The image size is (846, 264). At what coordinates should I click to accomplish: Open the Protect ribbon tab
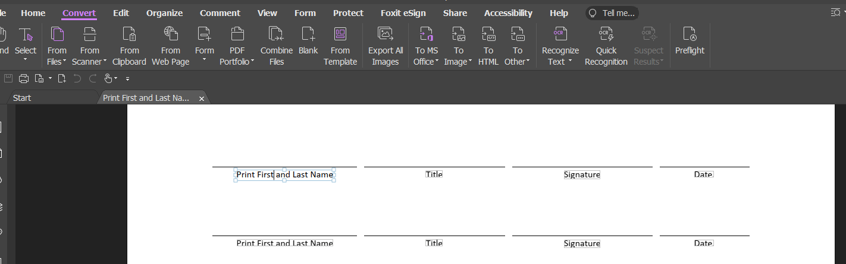point(348,13)
